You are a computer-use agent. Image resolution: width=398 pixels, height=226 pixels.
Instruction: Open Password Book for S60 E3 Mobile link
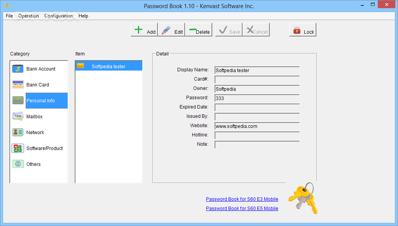pyautogui.click(x=242, y=199)
